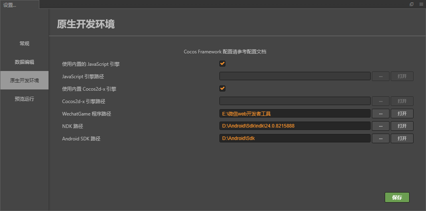Focus the NDK 路径 text field

coord(295,126)
